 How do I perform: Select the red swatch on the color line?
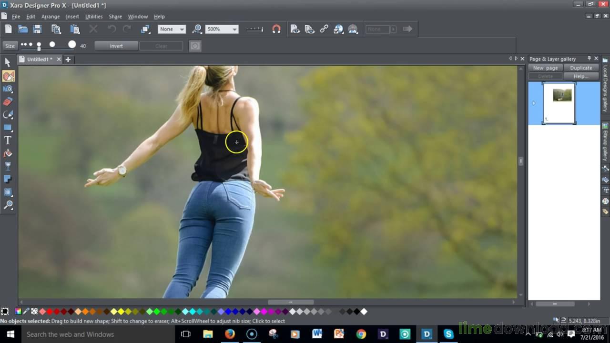(49, 311)
